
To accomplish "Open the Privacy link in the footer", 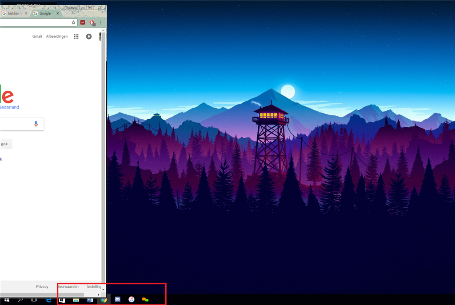I will click(x=42, y=286).
